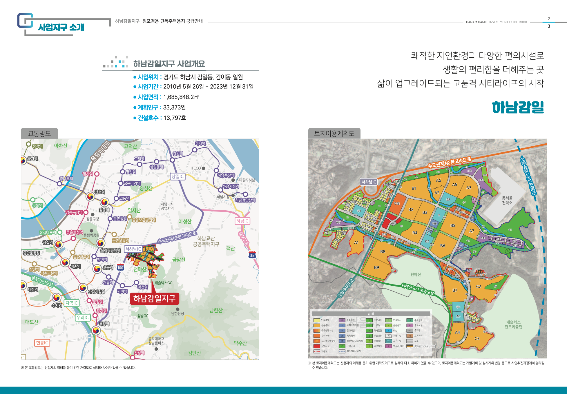Click page number 3 in the header

(549, 26)
